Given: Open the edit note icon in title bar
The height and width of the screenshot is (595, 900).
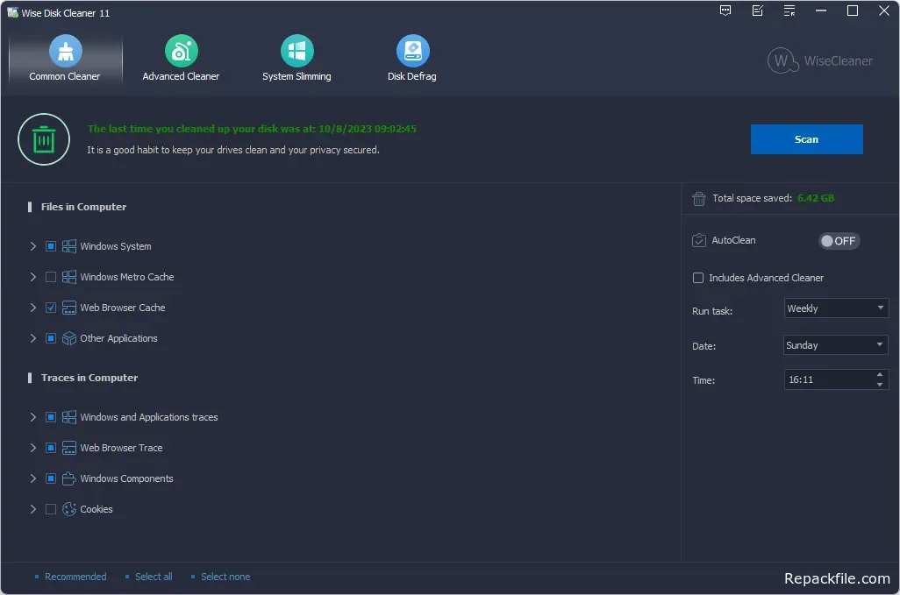Looking at the screenshot, I should pos(758,11).
